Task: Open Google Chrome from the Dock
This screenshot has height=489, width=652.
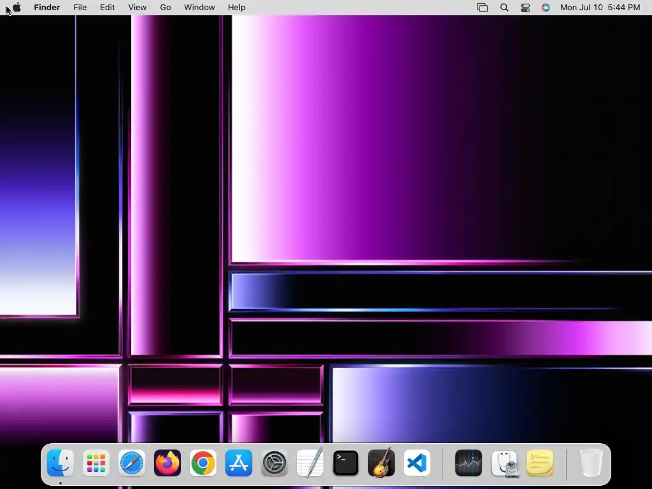Action: tap(203, 463)
